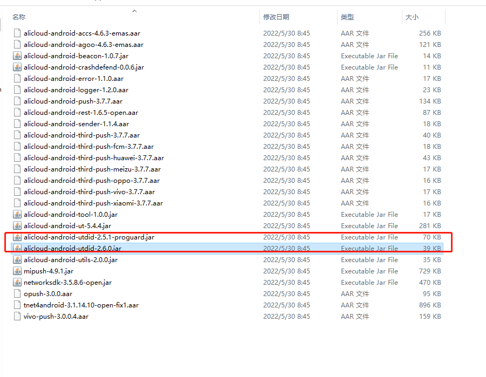Click the Java jar icon of alicloud-android-tool-1.0.0.jar
The image size is (486, 377).
pyautogui.click(x=17, y=214)
